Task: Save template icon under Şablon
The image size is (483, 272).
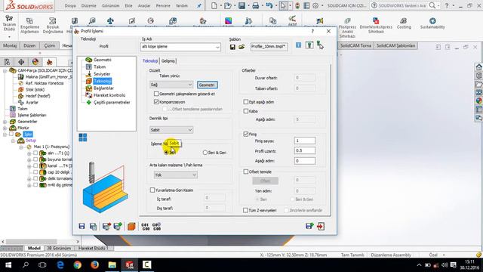Action: coord(232,47)
